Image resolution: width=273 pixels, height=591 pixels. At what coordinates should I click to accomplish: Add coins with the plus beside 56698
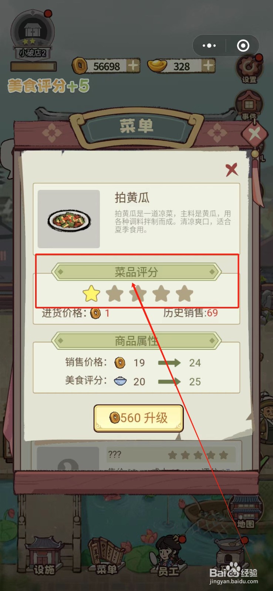point(133,66)
